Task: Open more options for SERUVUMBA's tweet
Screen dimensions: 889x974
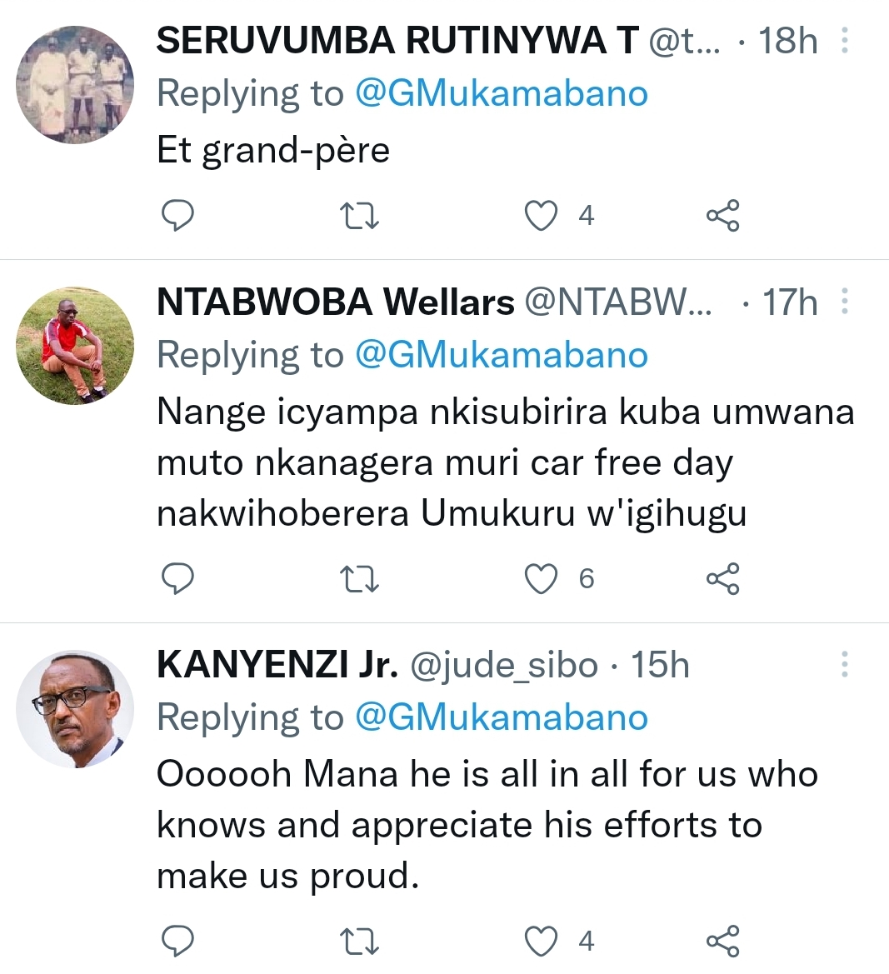Action: (x=845, y=40)
